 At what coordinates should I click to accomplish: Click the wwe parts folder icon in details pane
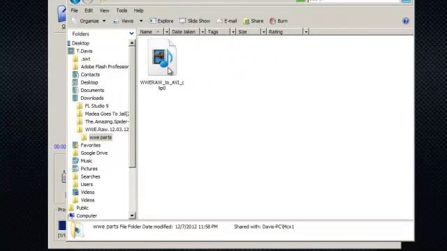tap(77, 229)
